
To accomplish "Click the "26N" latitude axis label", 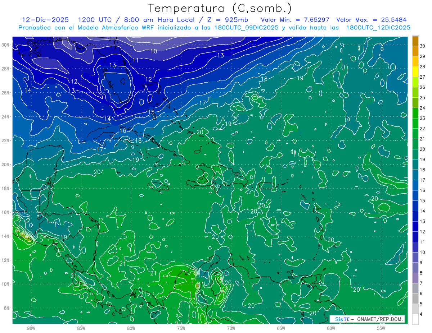I will 6,93.
